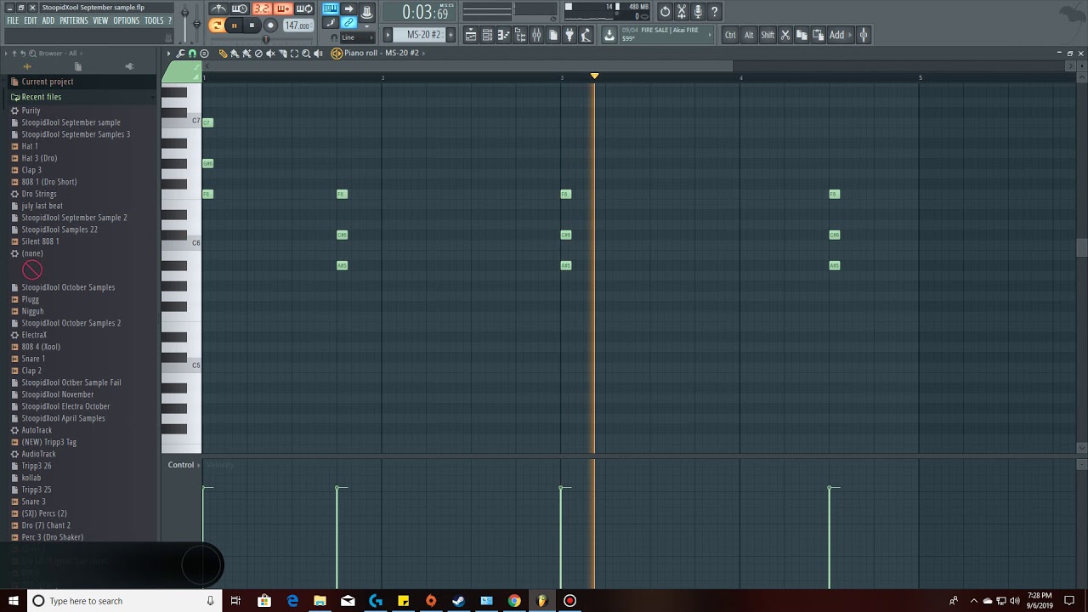Open the PATTERNS menu
Screen dimensions: 1088x612
click(74, 20)
